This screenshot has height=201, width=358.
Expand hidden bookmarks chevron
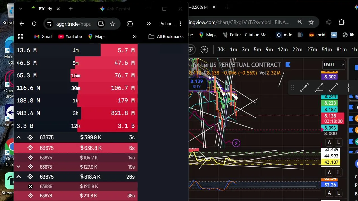(135, 37)
